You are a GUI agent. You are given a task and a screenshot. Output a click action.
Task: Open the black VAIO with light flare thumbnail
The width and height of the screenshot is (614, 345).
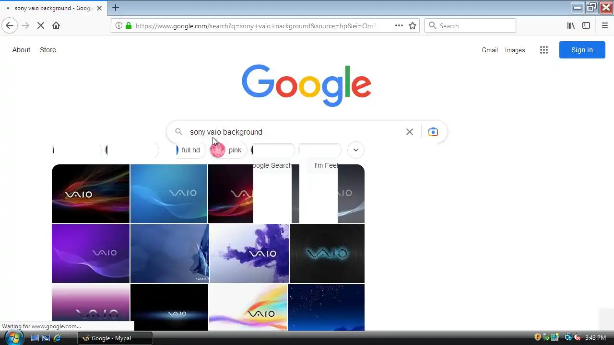169,307
